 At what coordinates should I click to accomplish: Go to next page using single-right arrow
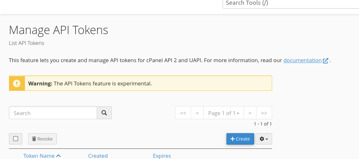click(250, 113)
